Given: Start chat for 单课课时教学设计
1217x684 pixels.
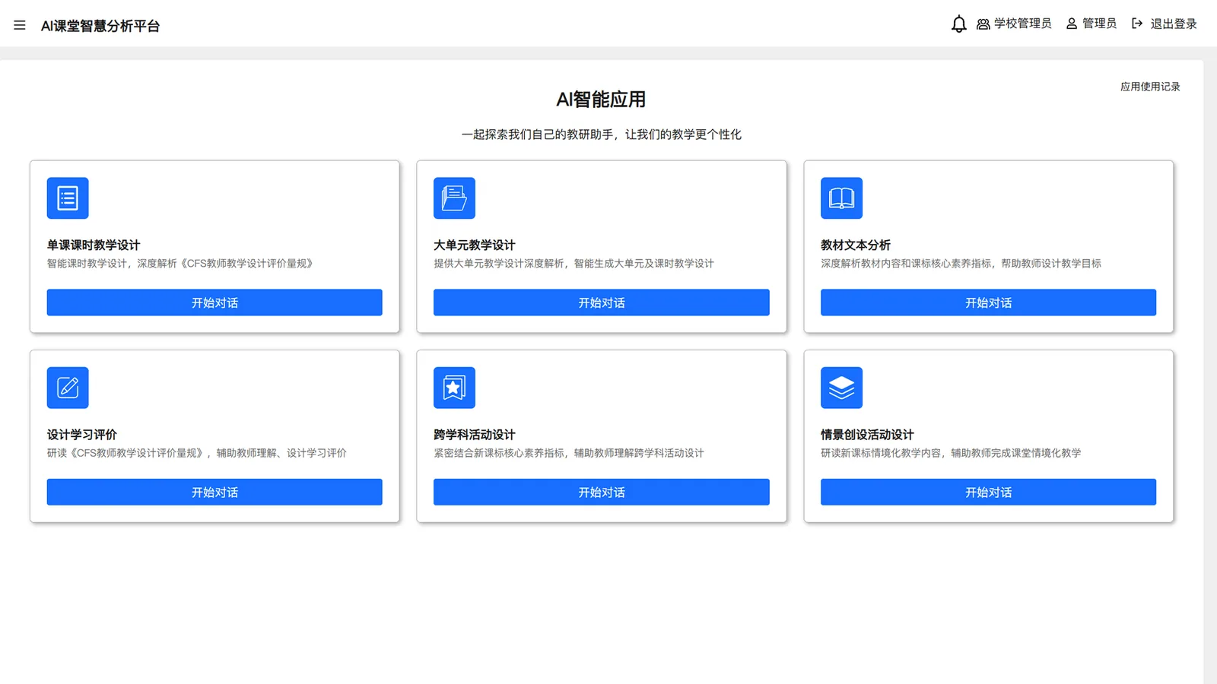Looking at the screenshot, I should click(x=214, y=302).
